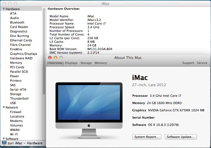The height and width of the screenshot is (148, 211).
Task: Open PCI Cards entry
Action: click(17, 67)
